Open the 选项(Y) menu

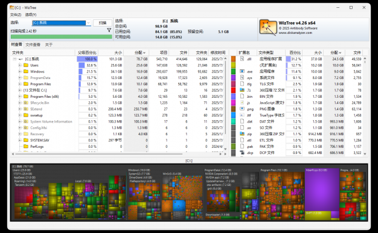click(x=31, y=14)
